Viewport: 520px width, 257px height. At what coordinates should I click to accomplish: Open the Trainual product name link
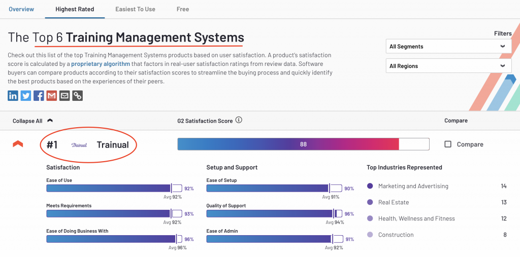tap(113, 145)
